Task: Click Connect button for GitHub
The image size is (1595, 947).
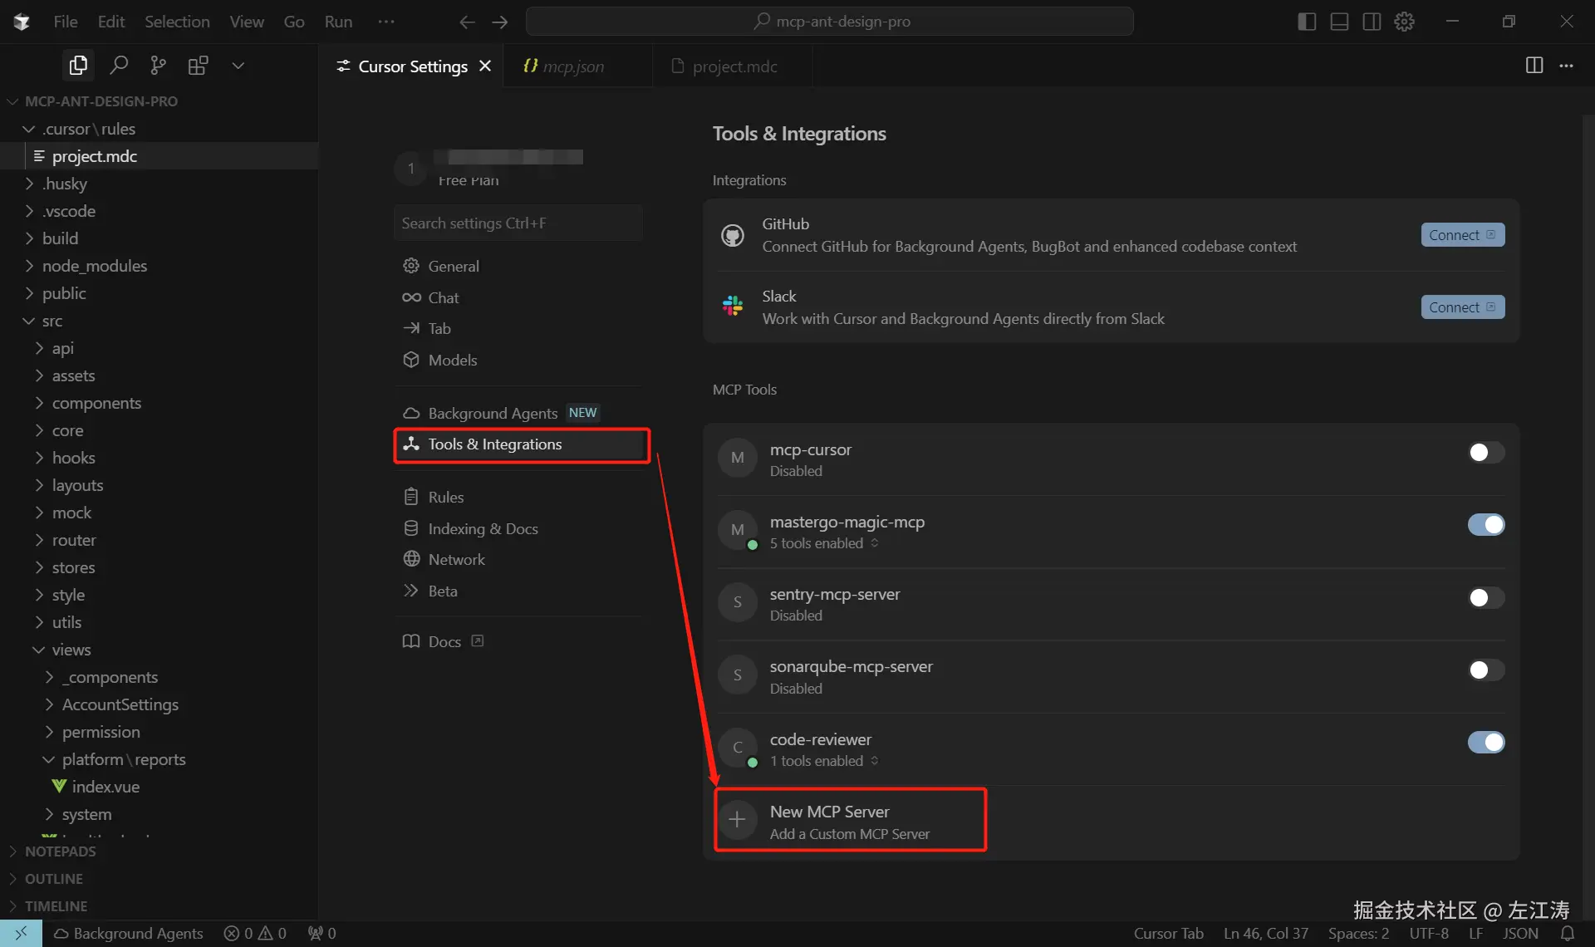Action: click(x=1461, y=235)
